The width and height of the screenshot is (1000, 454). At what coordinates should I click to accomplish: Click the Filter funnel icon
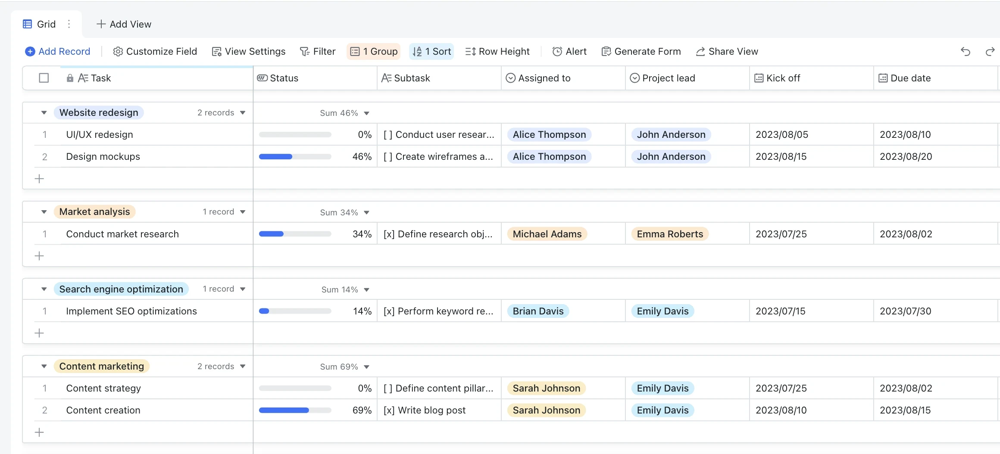[305, 52]
